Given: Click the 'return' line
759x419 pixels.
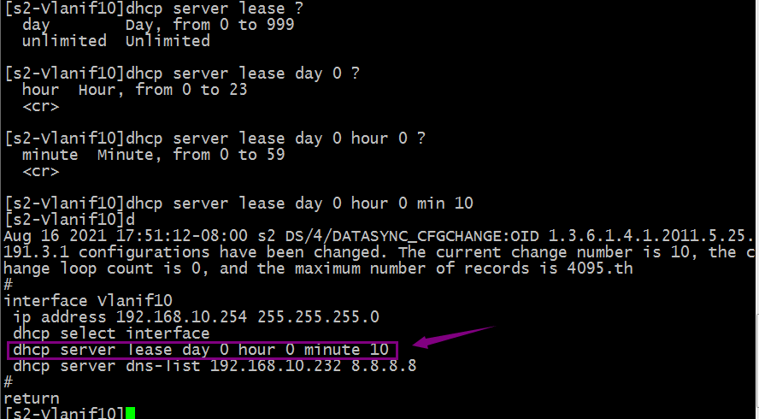Looking at the screenshot, I should (32, 398).
